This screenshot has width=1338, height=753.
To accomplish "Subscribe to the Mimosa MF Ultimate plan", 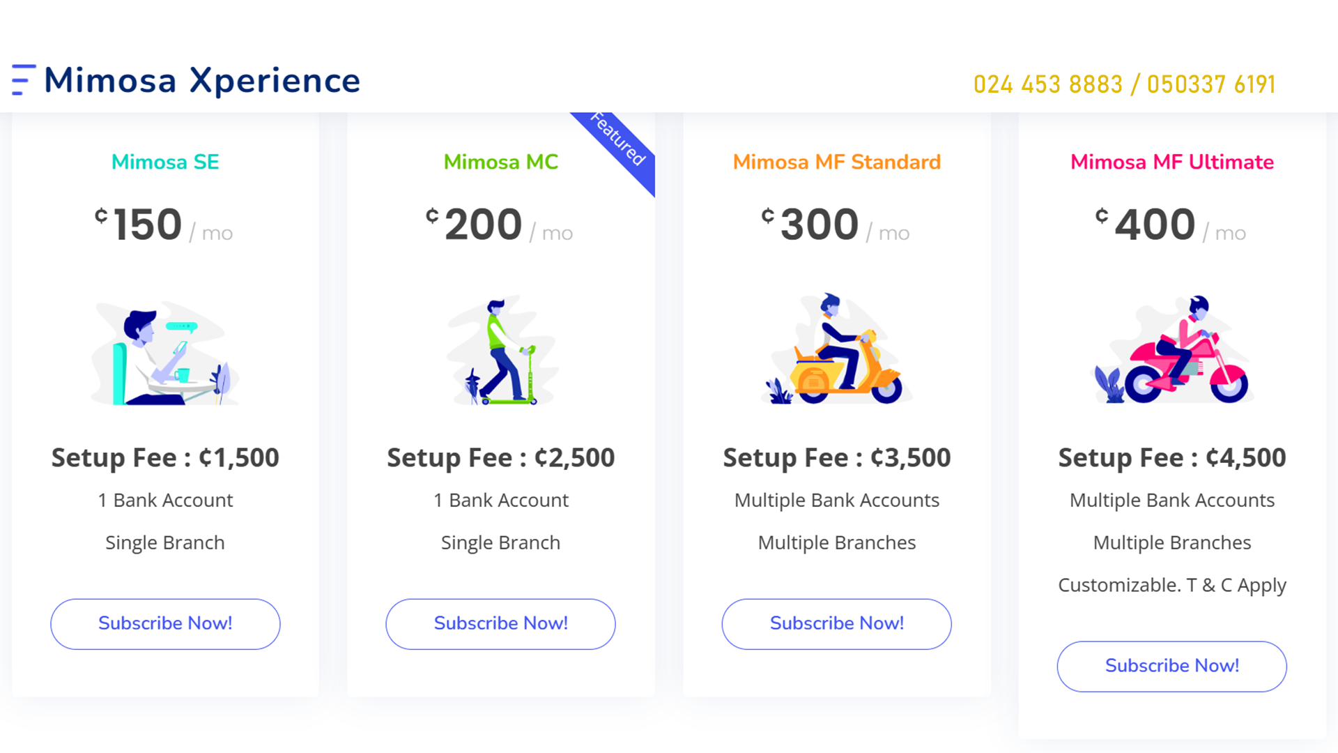I will (1171, 666).
